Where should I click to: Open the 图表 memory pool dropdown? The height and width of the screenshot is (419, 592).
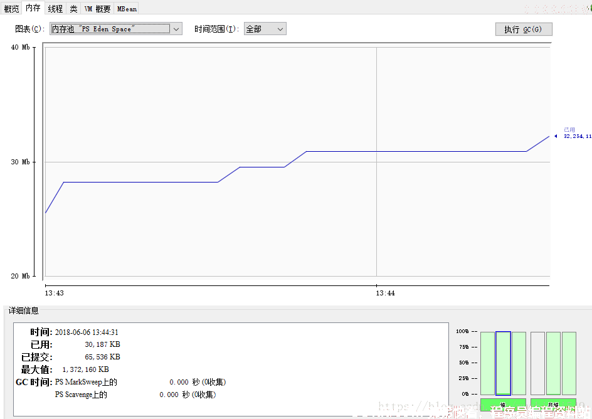click(x=116, y=29)
